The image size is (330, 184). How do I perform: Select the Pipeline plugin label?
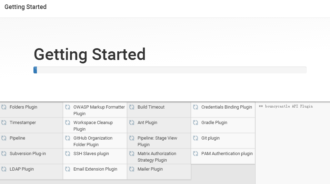(x=17, y=138)
